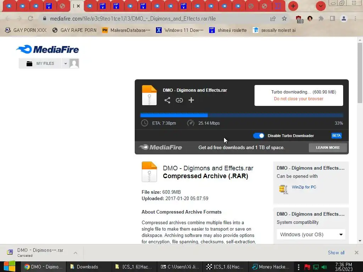Switch to Chrome DMO - Digimo… taskbar item

tap(43, 267)
